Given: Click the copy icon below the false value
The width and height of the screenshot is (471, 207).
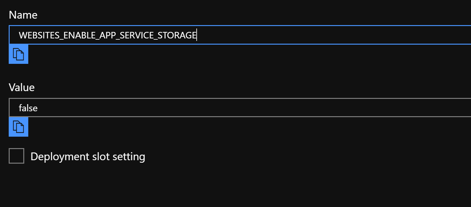Looking at the screenshot, I should coord(18,127).
